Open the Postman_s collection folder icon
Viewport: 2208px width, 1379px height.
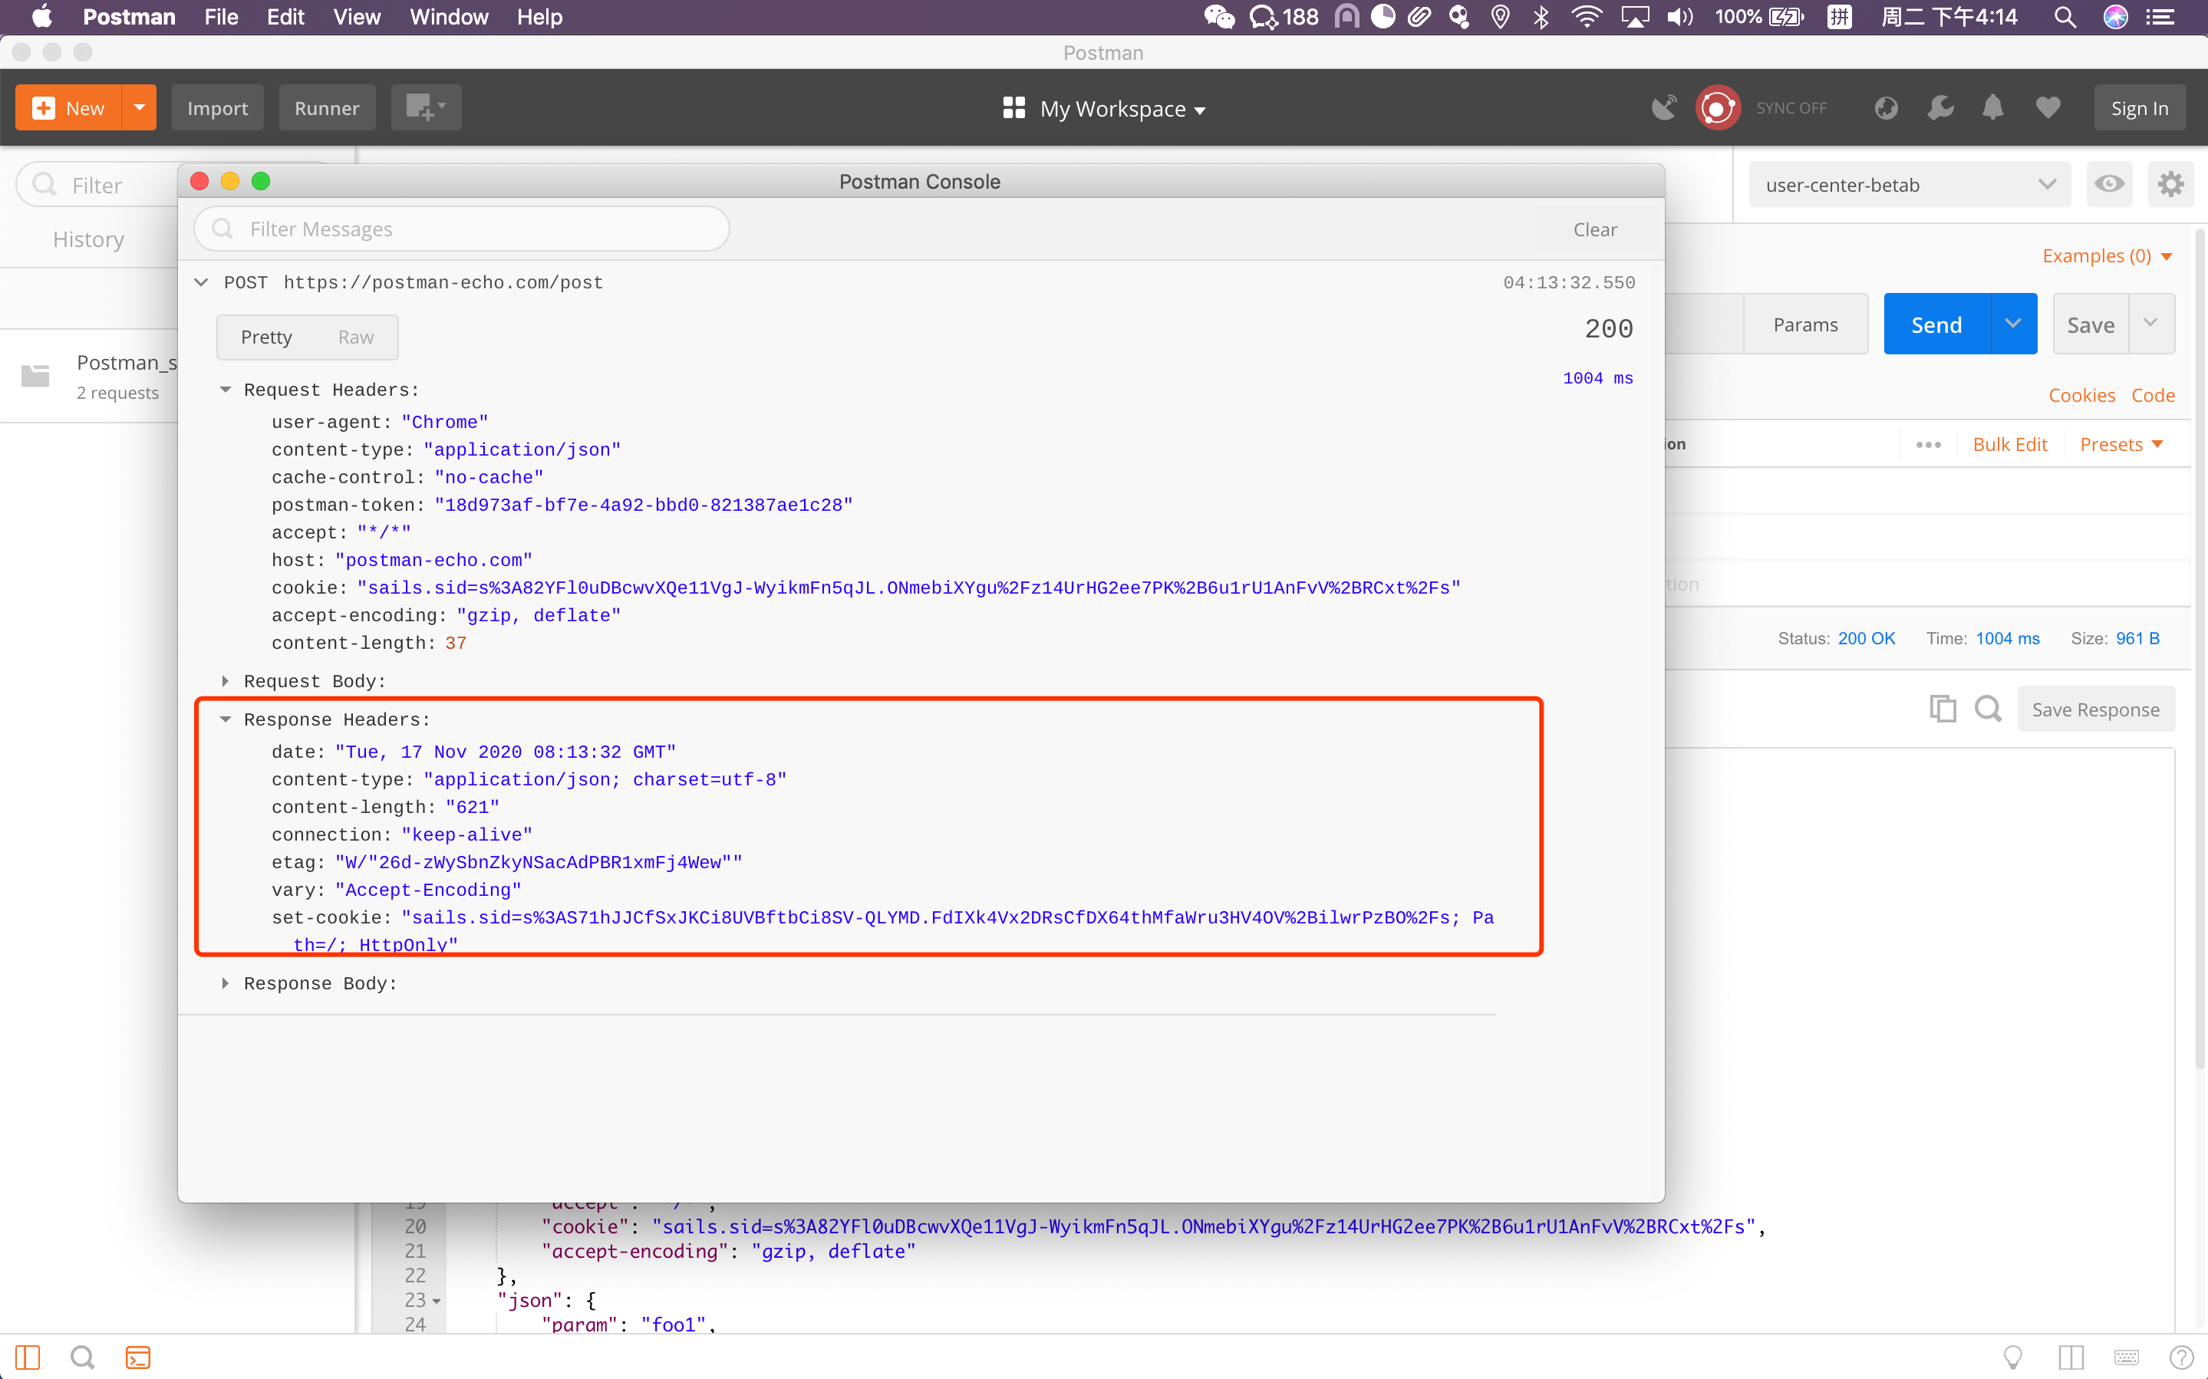pos(35,375)
